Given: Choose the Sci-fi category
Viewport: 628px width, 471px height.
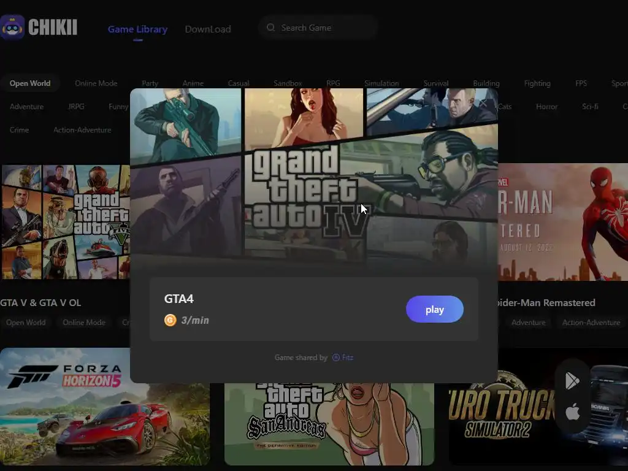Looking at the screenshot, I should [590, 107].
